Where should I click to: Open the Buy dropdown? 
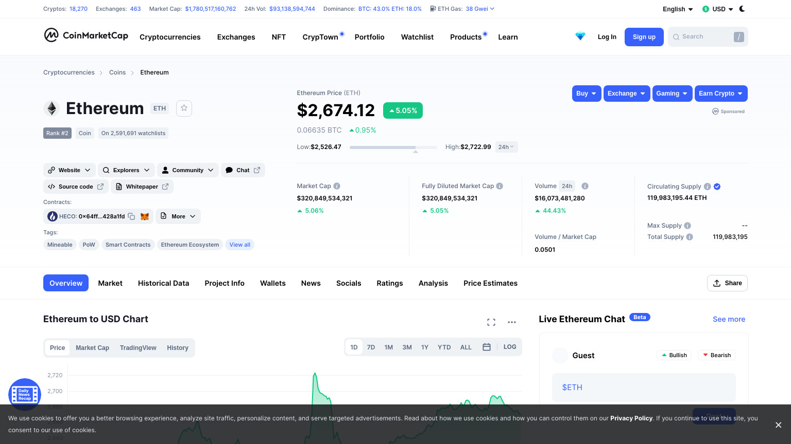click(x=587, y=94)
